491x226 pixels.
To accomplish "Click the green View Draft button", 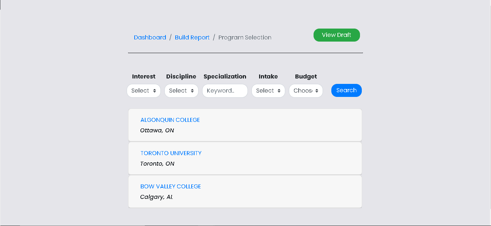I will click(x=337, y=35).
